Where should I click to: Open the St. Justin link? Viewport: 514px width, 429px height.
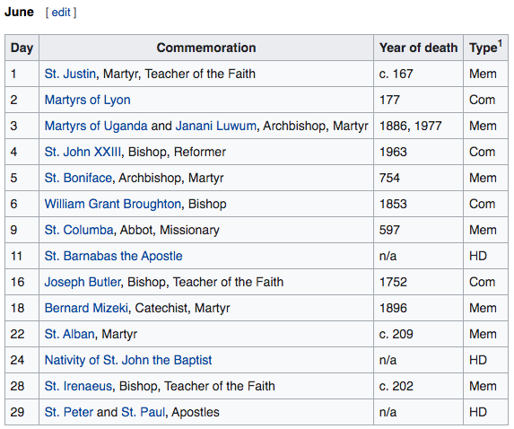pos(70,74)
